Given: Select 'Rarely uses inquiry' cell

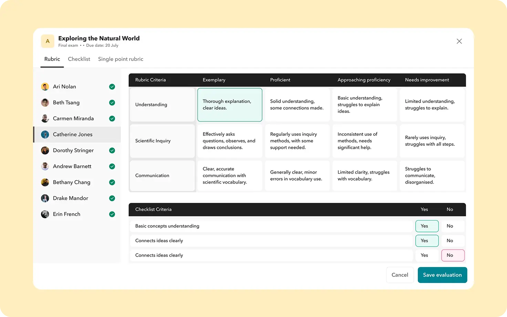Looking at the screenshot, I should click(432, 141).
